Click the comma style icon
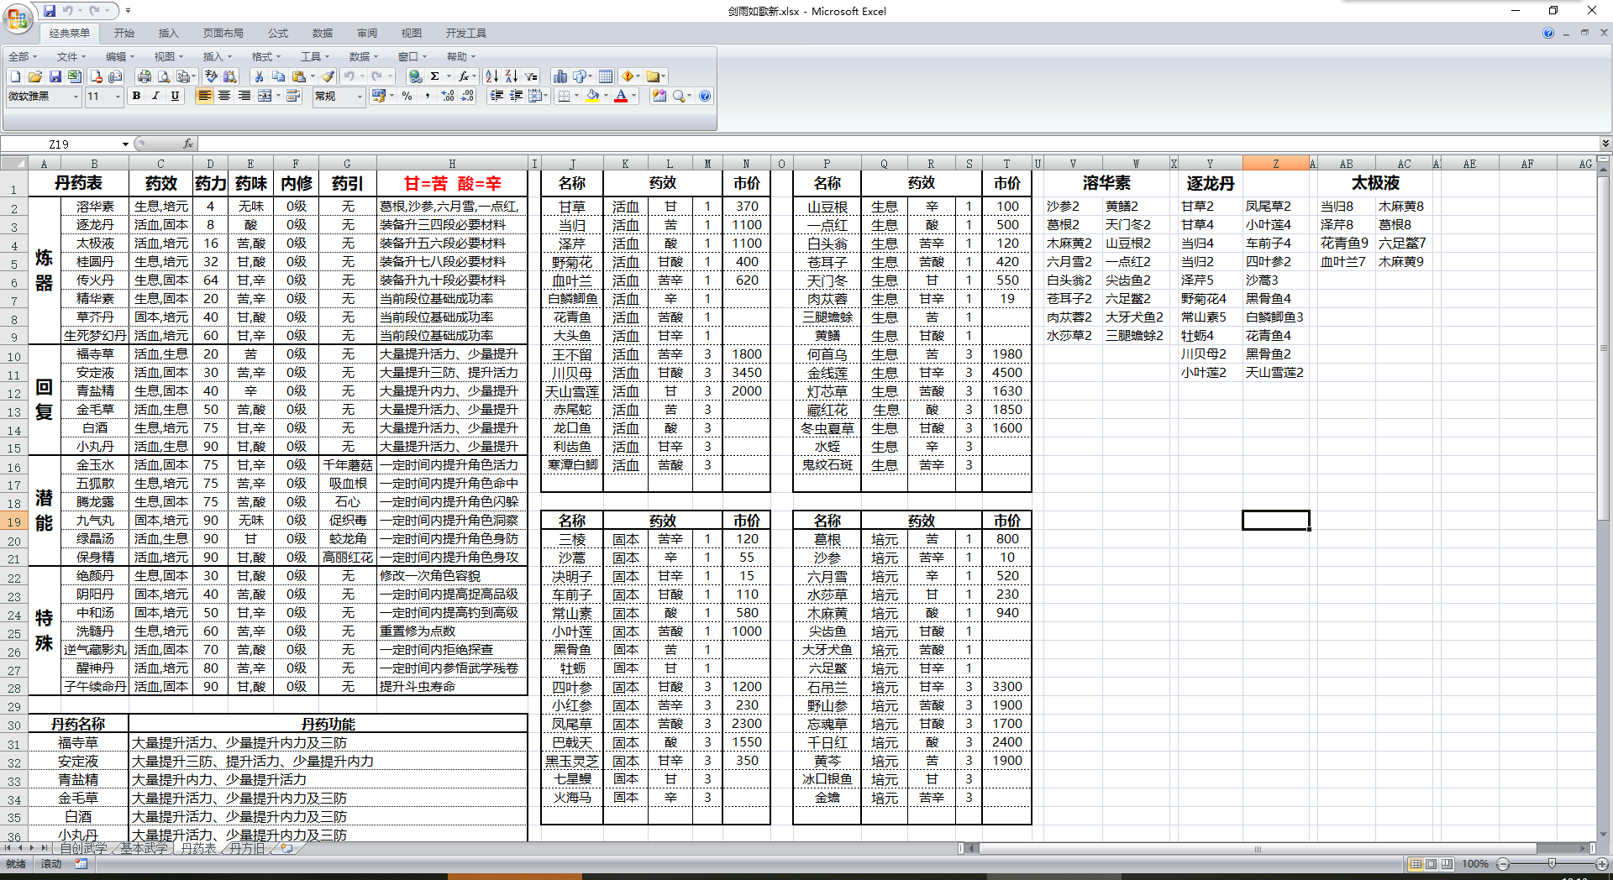1613x880 pixels. [427, 97]
